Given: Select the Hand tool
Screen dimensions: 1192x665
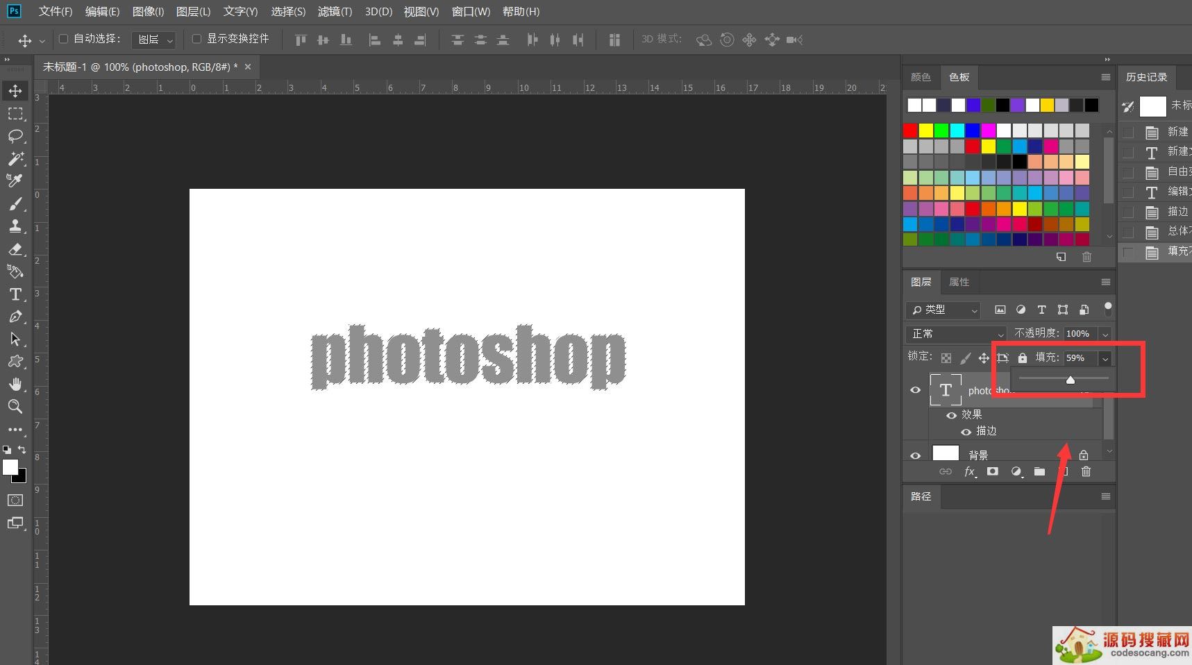Looking at the screenshot, I should point(15,384).
